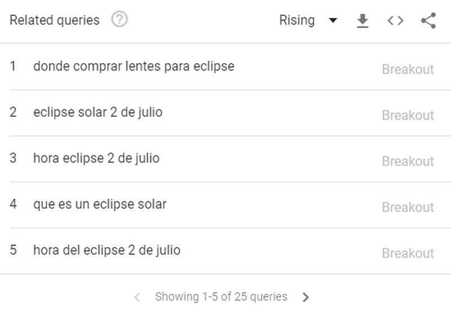This screenshot has width=451, height=317.
Task: Click the Related queries heading
Action: tap(55, 20)
